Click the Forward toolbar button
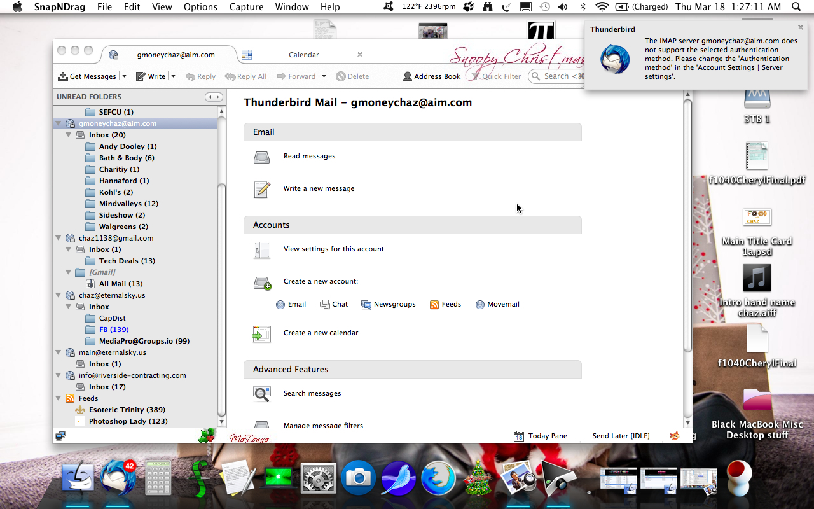The width and height of the screenshot is (814, 509). (x=295, y=76)
